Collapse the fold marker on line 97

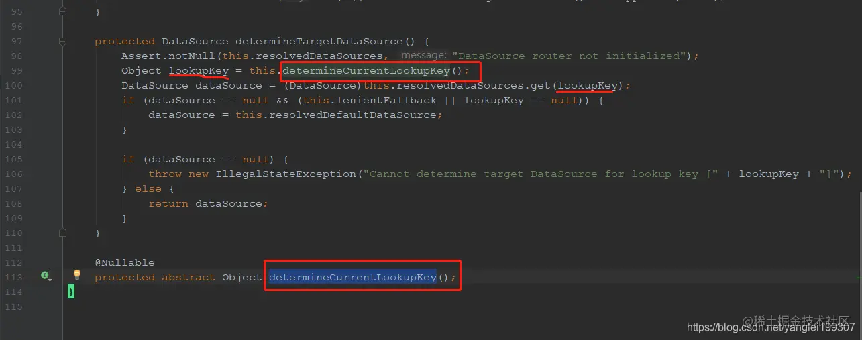click(x=63, y=41)
